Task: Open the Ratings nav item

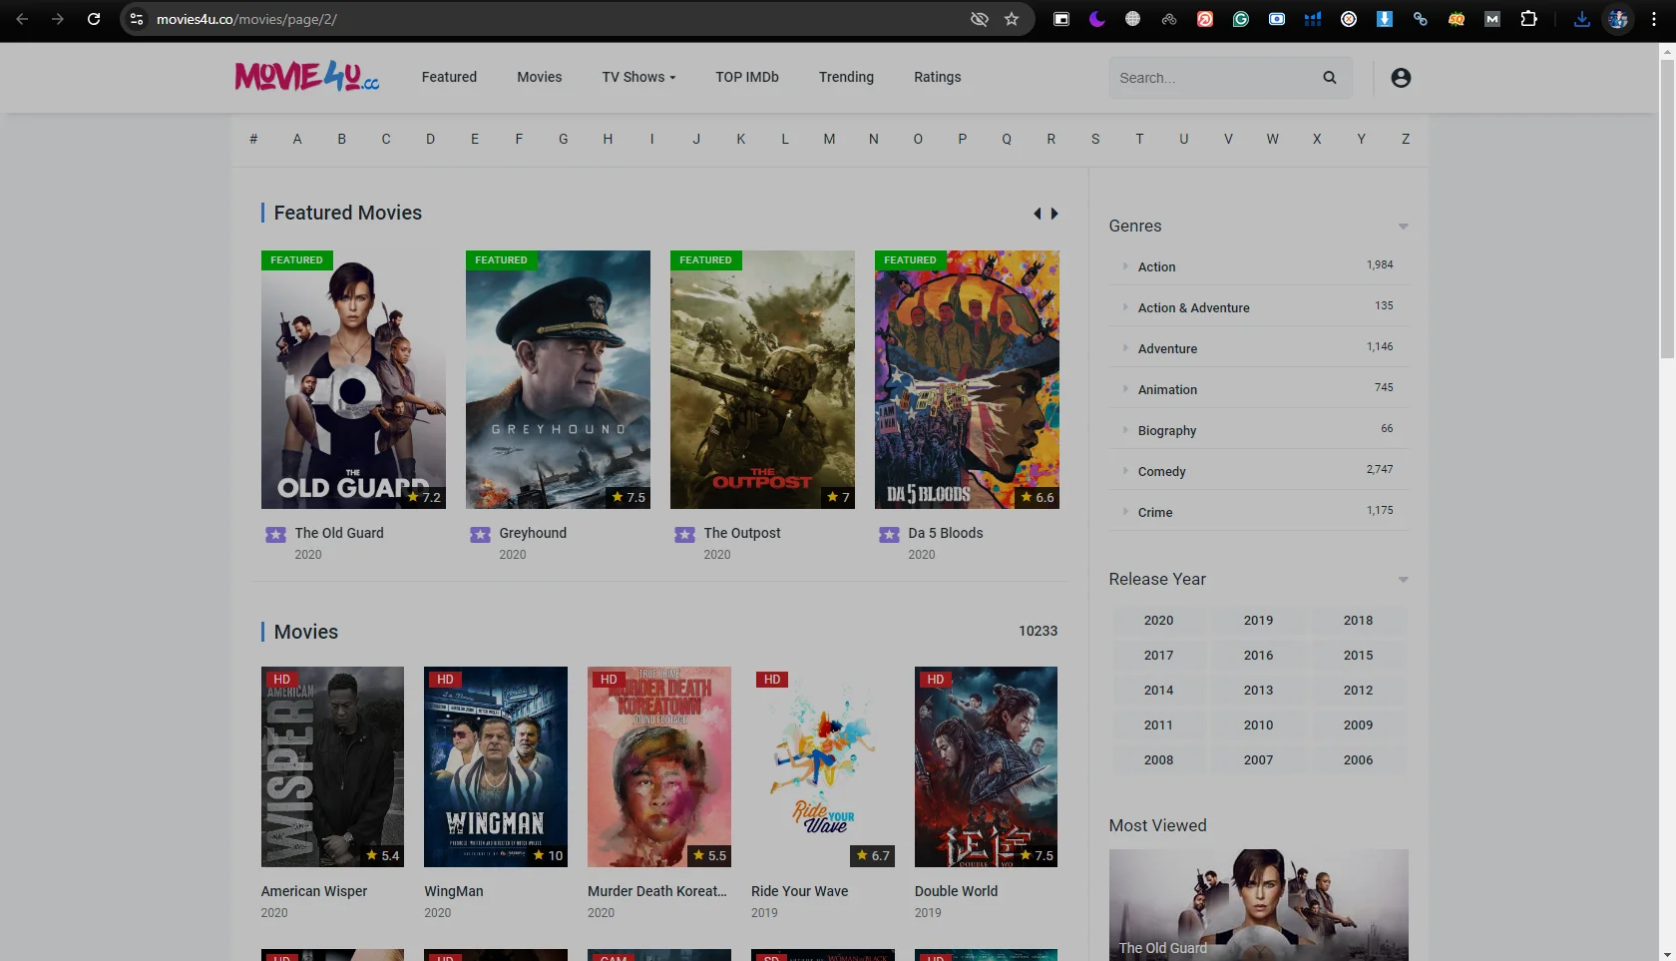Action: click(x=938, y=77)
